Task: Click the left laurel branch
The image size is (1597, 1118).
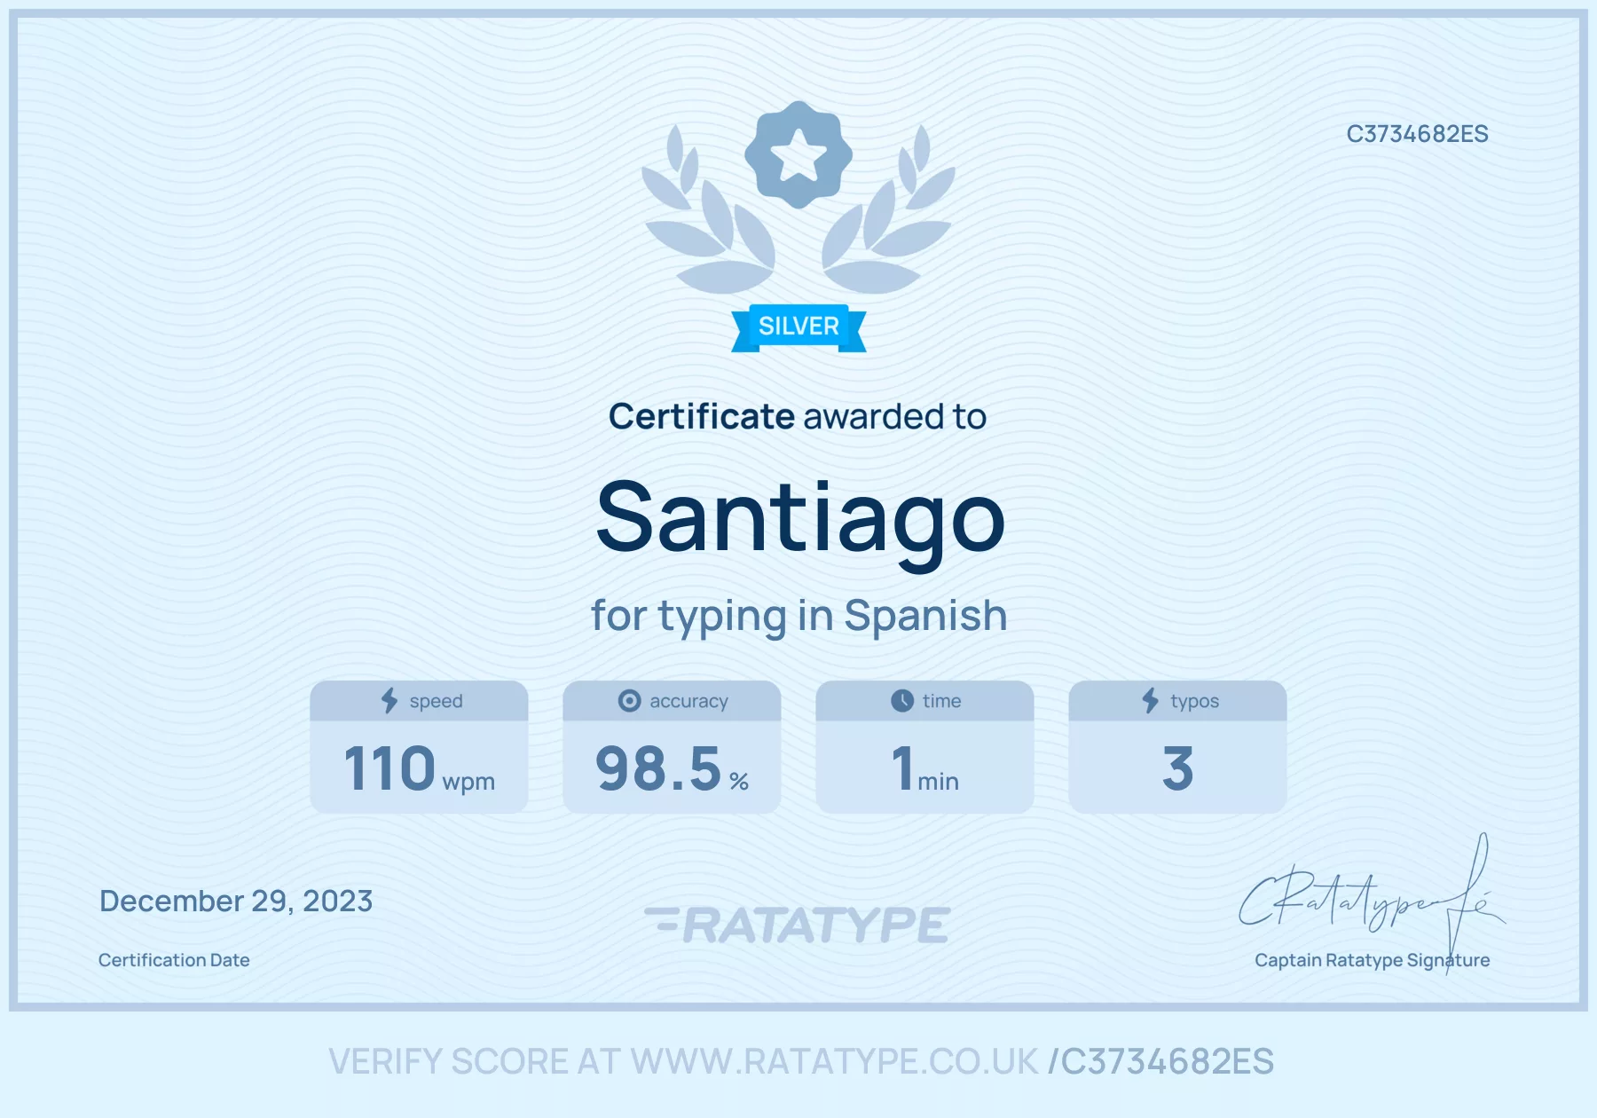Action: tap(707, 211)
